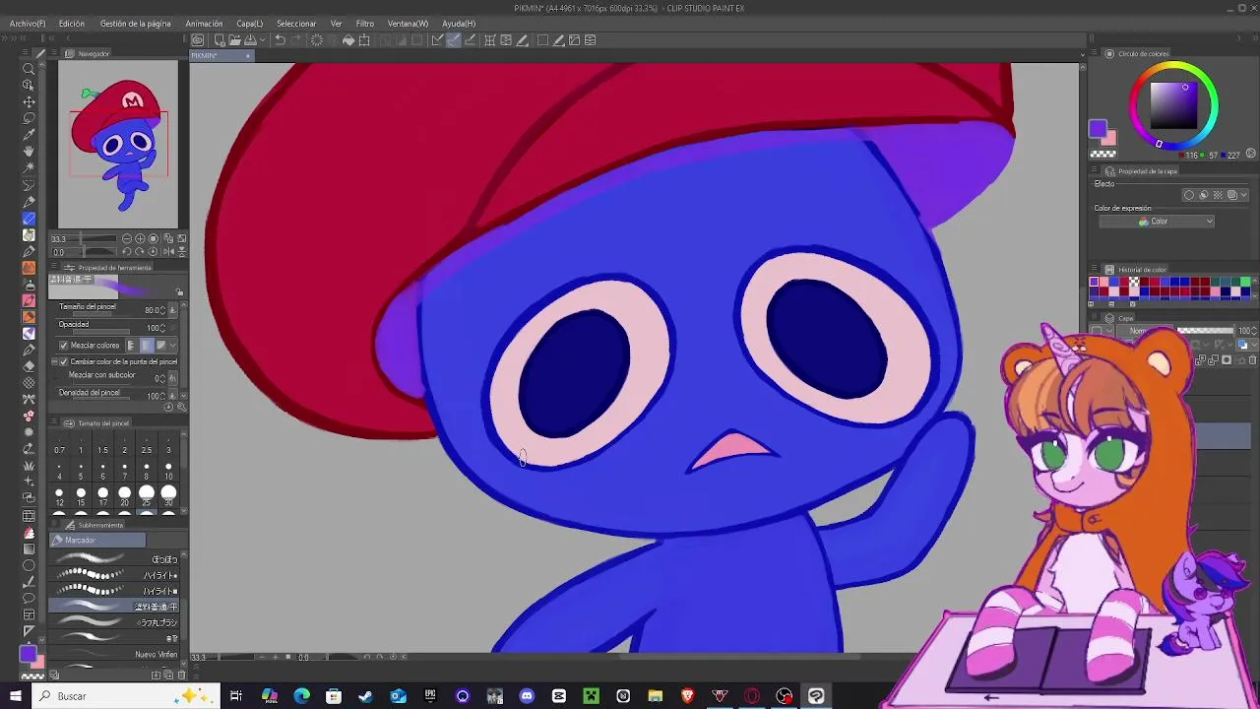Open Edición menu
The width and height of the screenshot is (1260, 709).
click(x=72, y=23)
